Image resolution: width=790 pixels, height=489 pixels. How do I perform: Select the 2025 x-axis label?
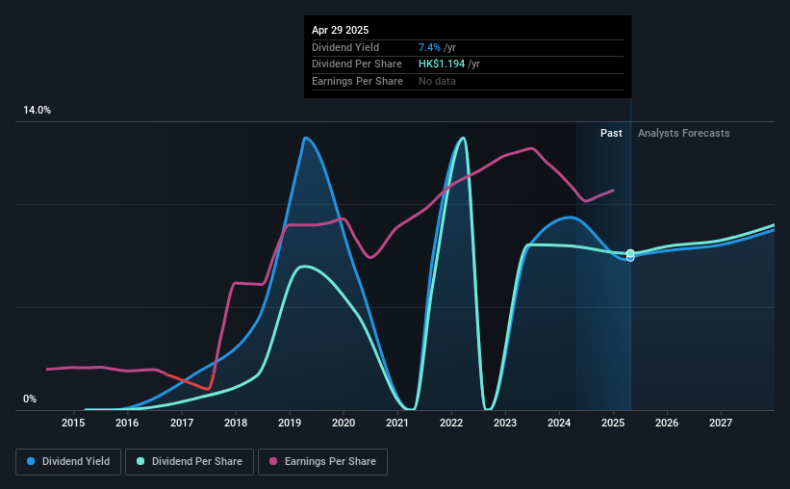coord(613,423)
